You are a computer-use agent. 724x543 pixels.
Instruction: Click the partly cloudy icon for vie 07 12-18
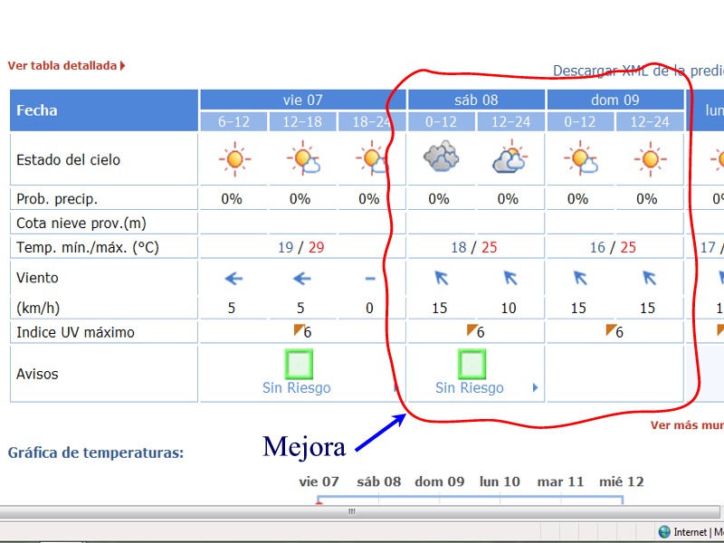tap(303, 159)
